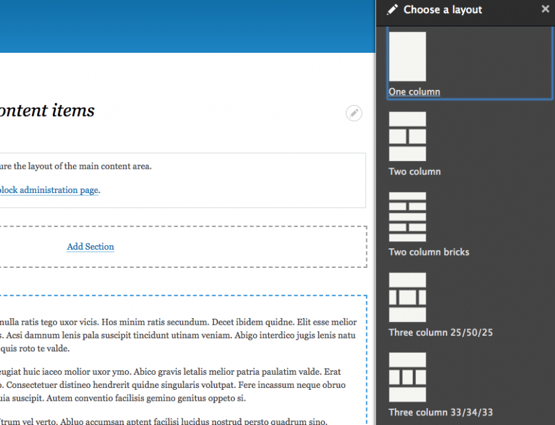Viewport: 555px width, 425px height.
Task: Open the edit pencil button near Content items
Action: coord(354,113)
